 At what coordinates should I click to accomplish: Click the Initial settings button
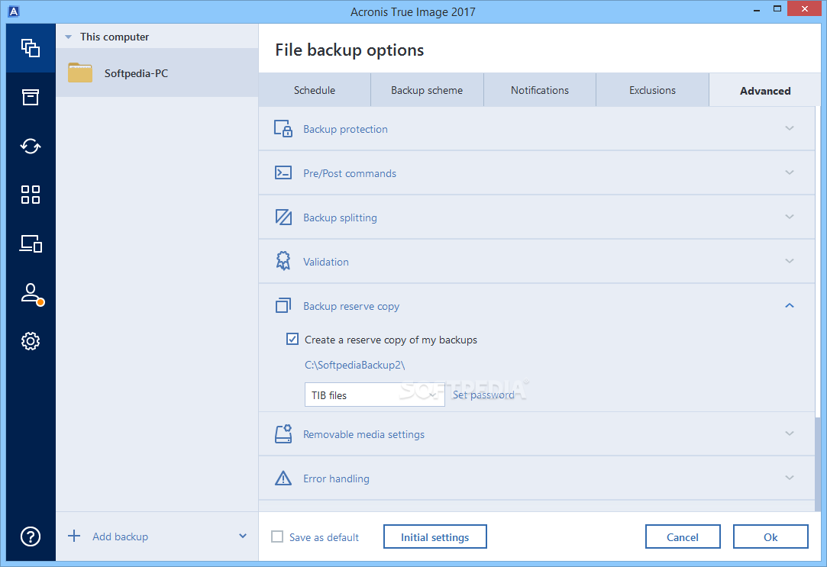[434, 536]
